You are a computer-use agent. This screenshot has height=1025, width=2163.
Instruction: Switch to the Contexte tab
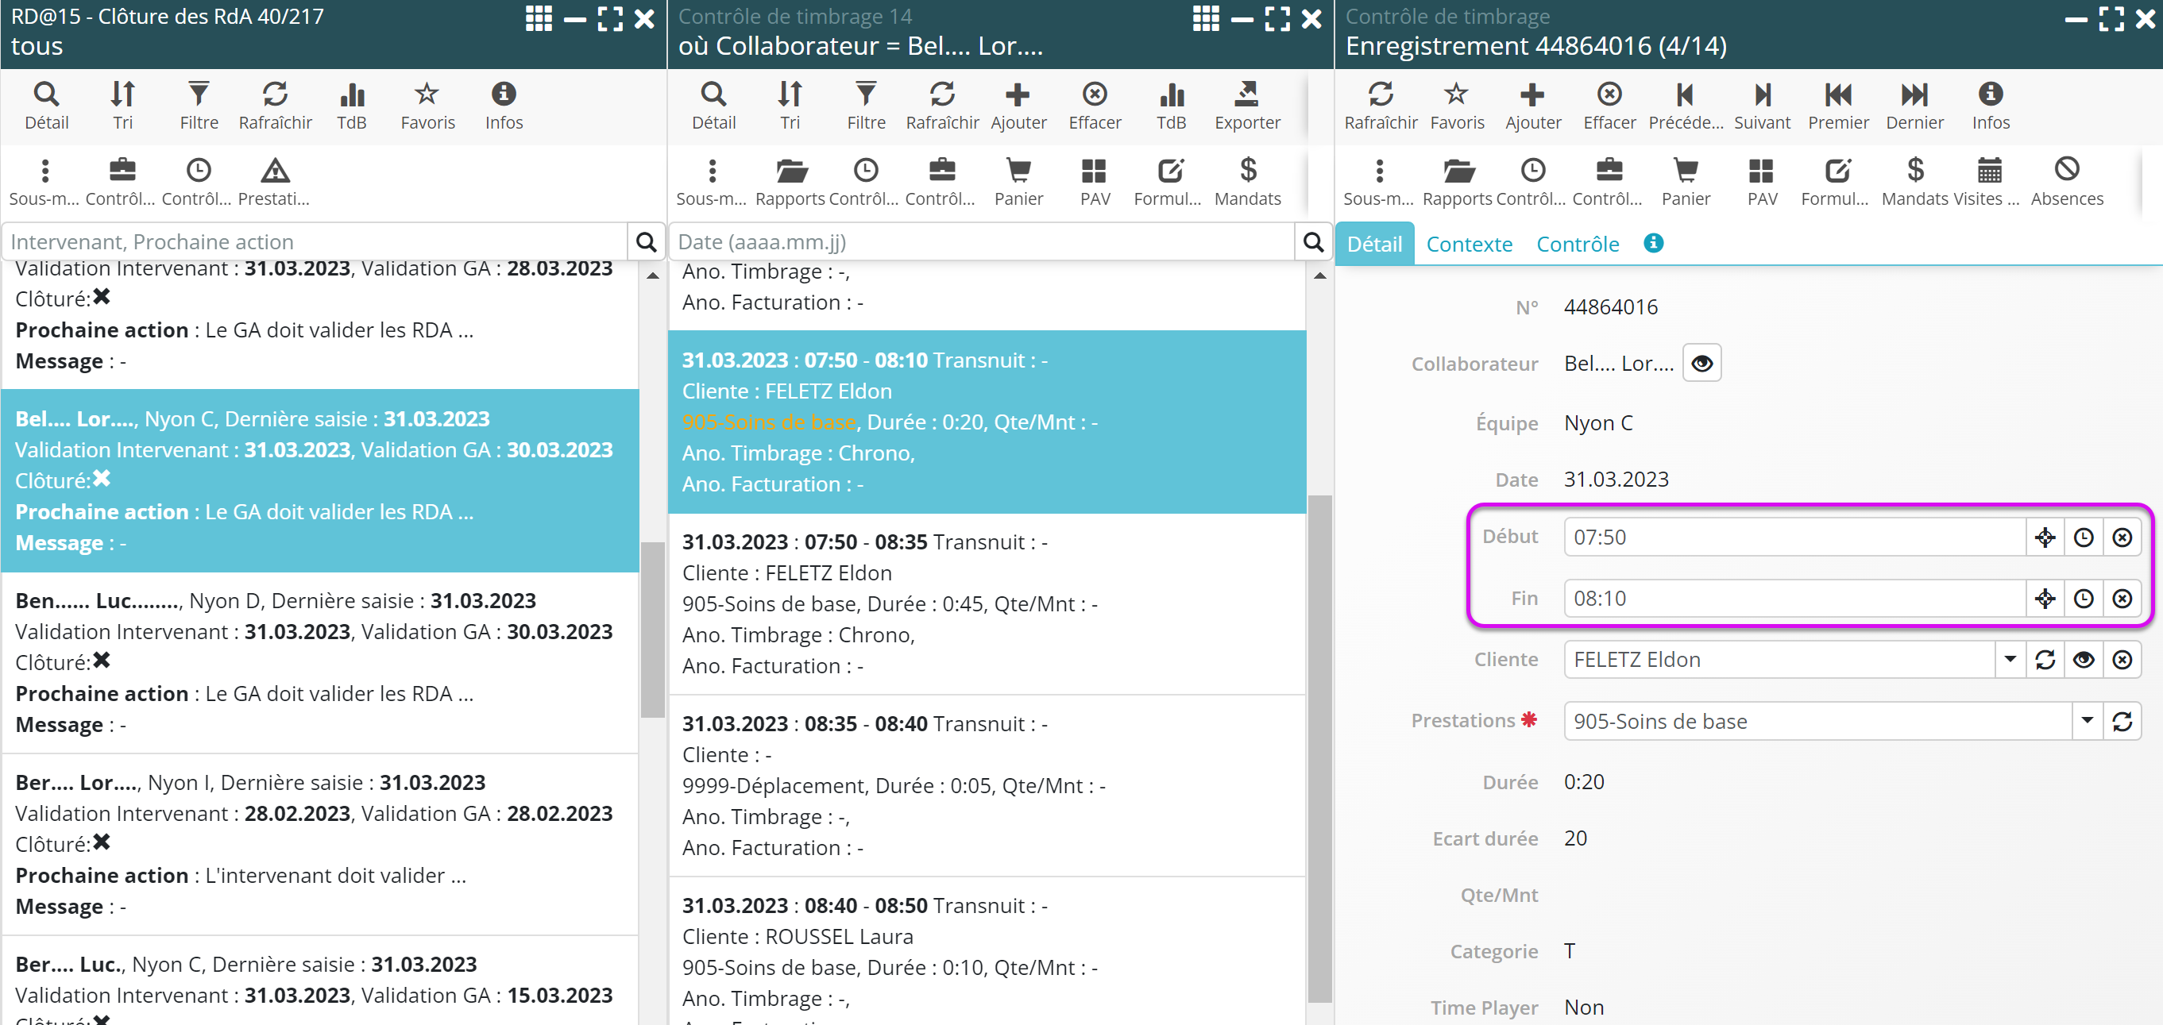coord(1469,245)
